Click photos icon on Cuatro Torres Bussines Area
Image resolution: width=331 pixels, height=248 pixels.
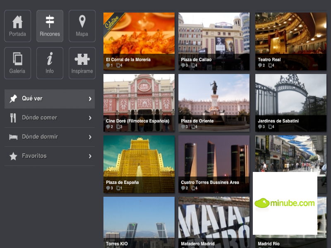(193, 188)
